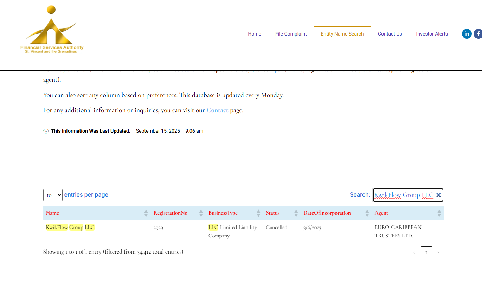The height and width of the screenshot is (307, 482).
Task: Click 'This Information Was Last Updated' label
Action: tap(91, 131)
